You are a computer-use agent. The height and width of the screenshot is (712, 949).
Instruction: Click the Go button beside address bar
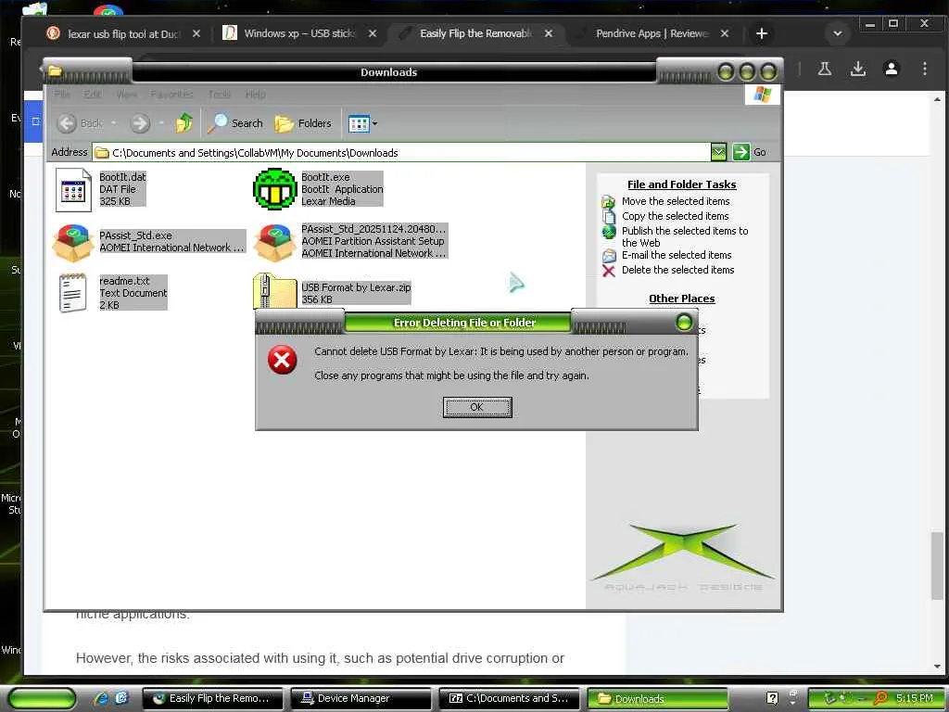pos(749,152)
